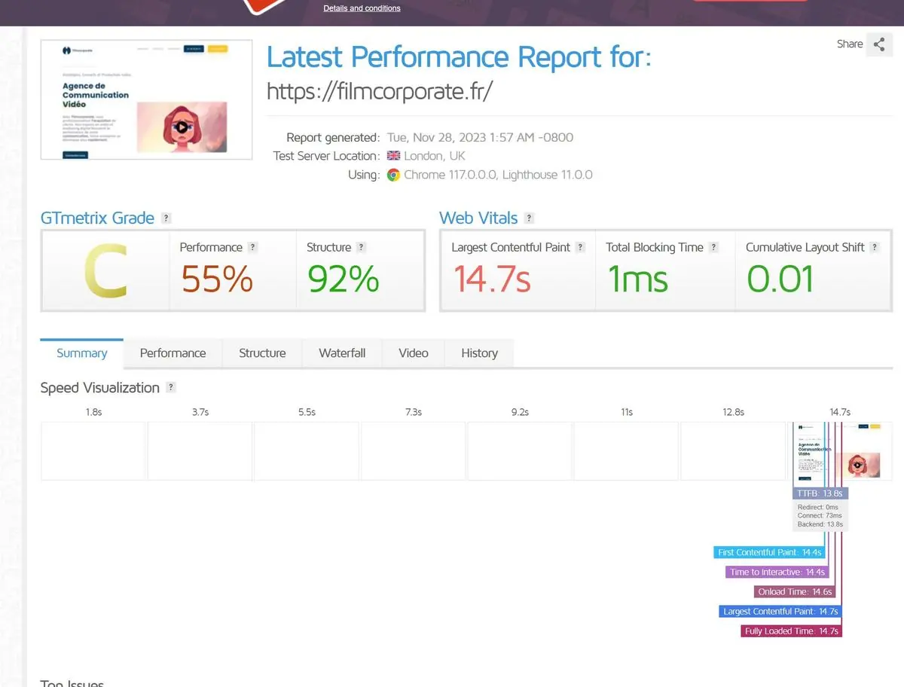904x687 pixels.
Task: Go to the Waterfall tab
Action: point(342,353)
